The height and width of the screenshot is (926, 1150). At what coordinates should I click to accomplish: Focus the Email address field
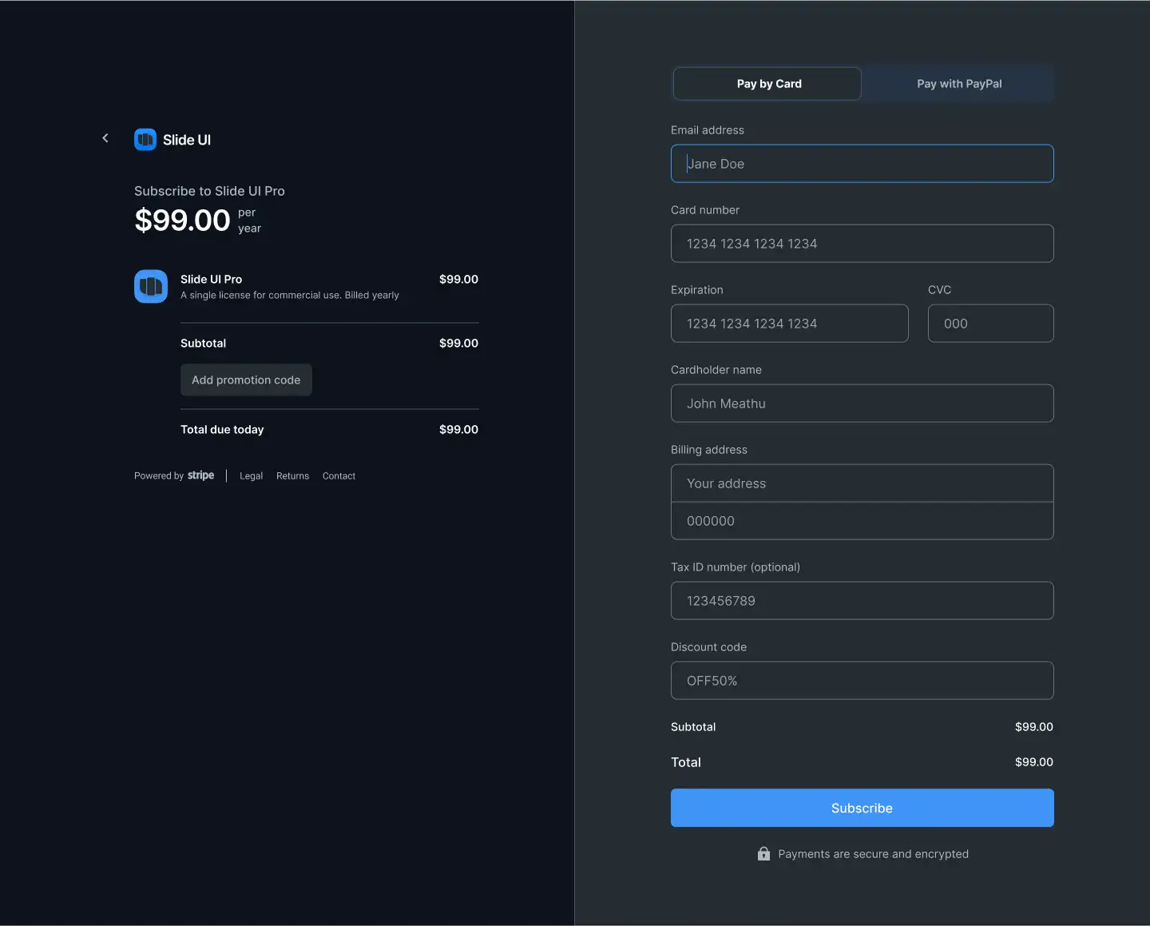[x=862, y=164]
